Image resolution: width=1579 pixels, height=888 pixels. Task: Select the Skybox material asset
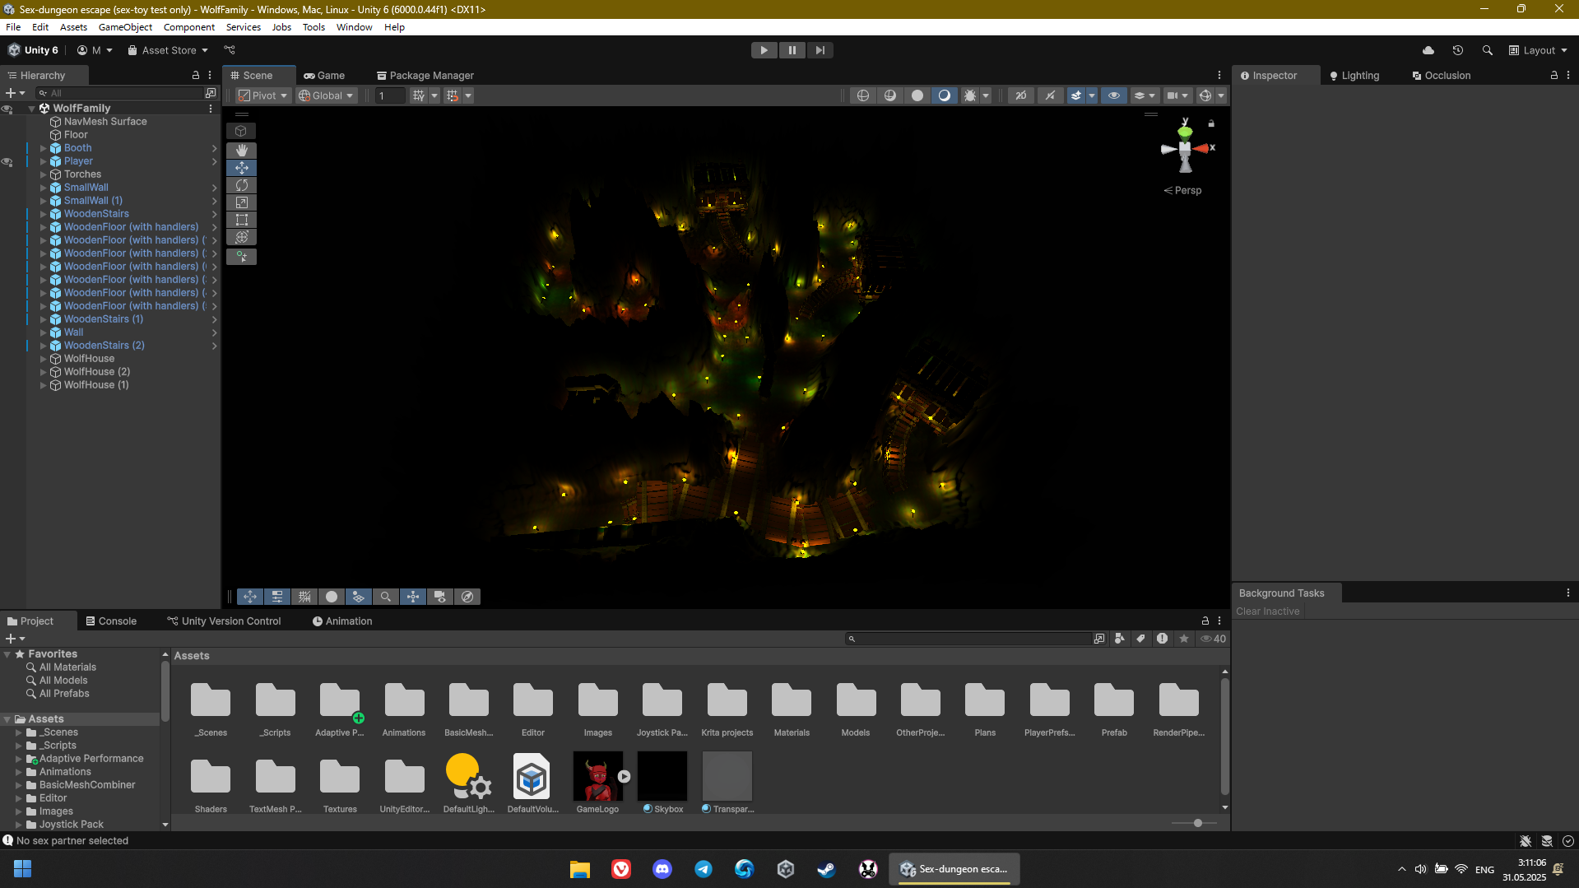[x=662, y=783]
